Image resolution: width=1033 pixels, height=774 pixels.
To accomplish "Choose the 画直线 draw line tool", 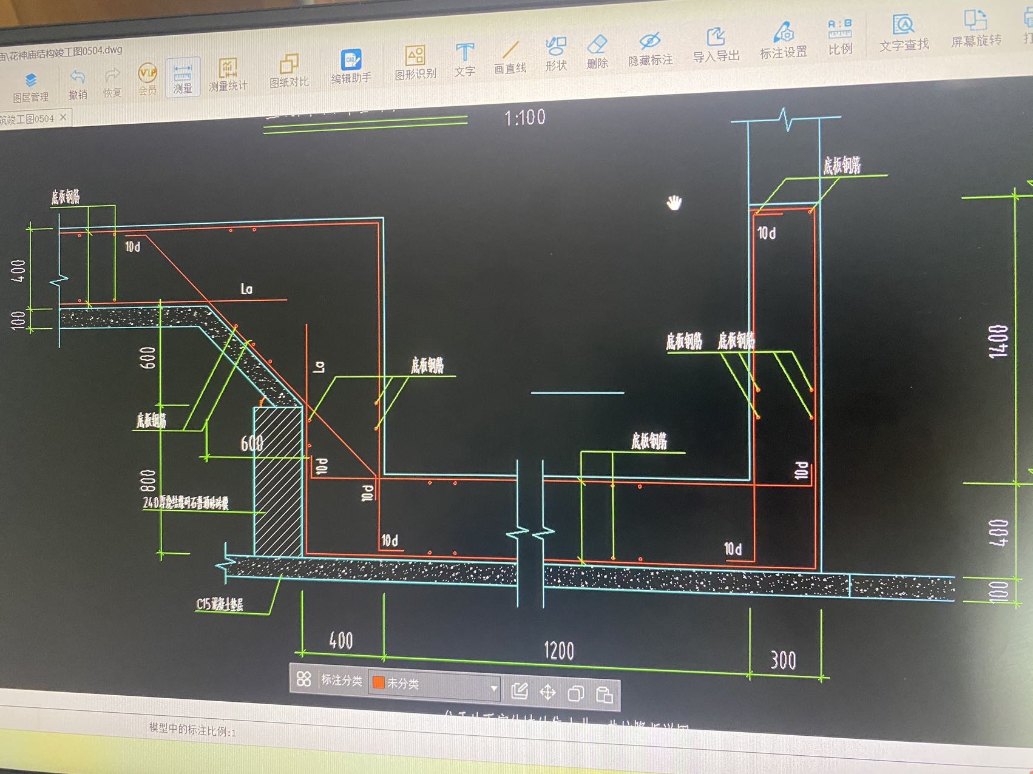I will pos(510,57).
